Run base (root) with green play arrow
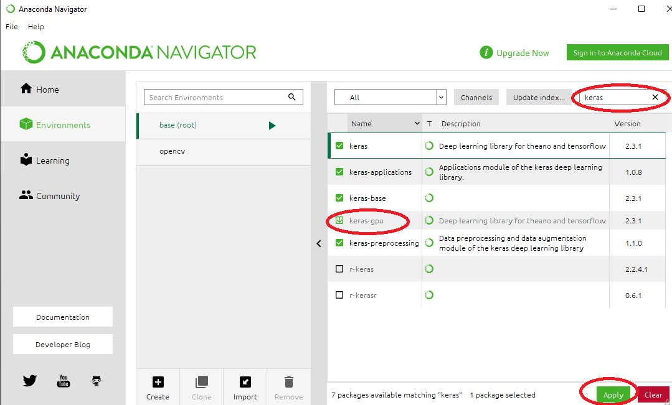The height and width of the screenshot is (405, 672). pyautogui.click(x=272, y=126)
